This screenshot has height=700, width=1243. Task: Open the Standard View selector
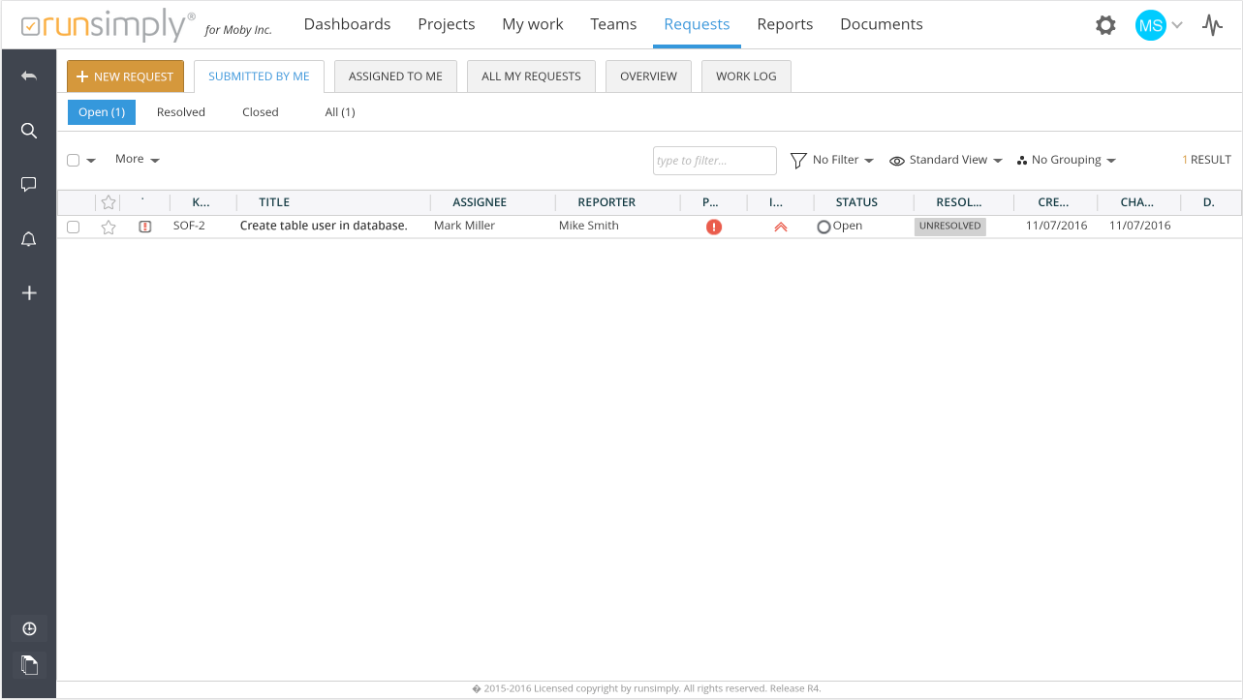coord(946,160)
